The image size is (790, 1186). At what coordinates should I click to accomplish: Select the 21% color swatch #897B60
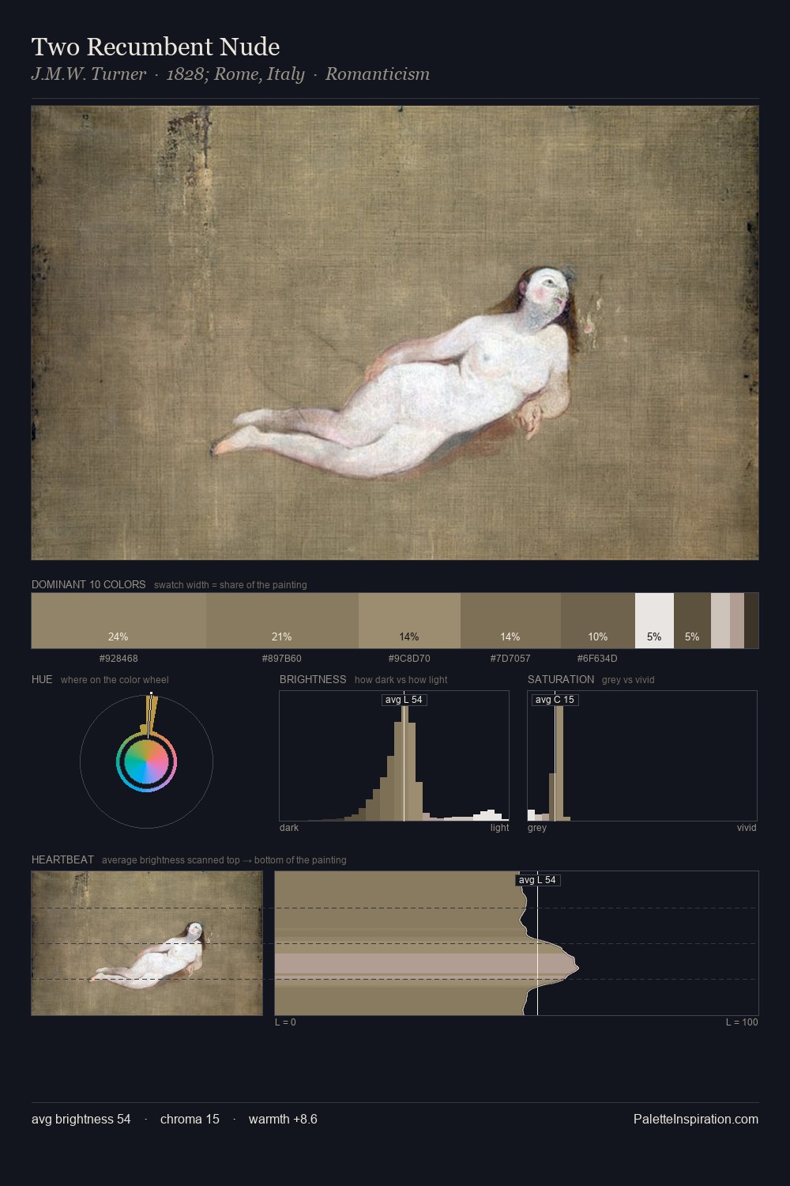[282, 621]
